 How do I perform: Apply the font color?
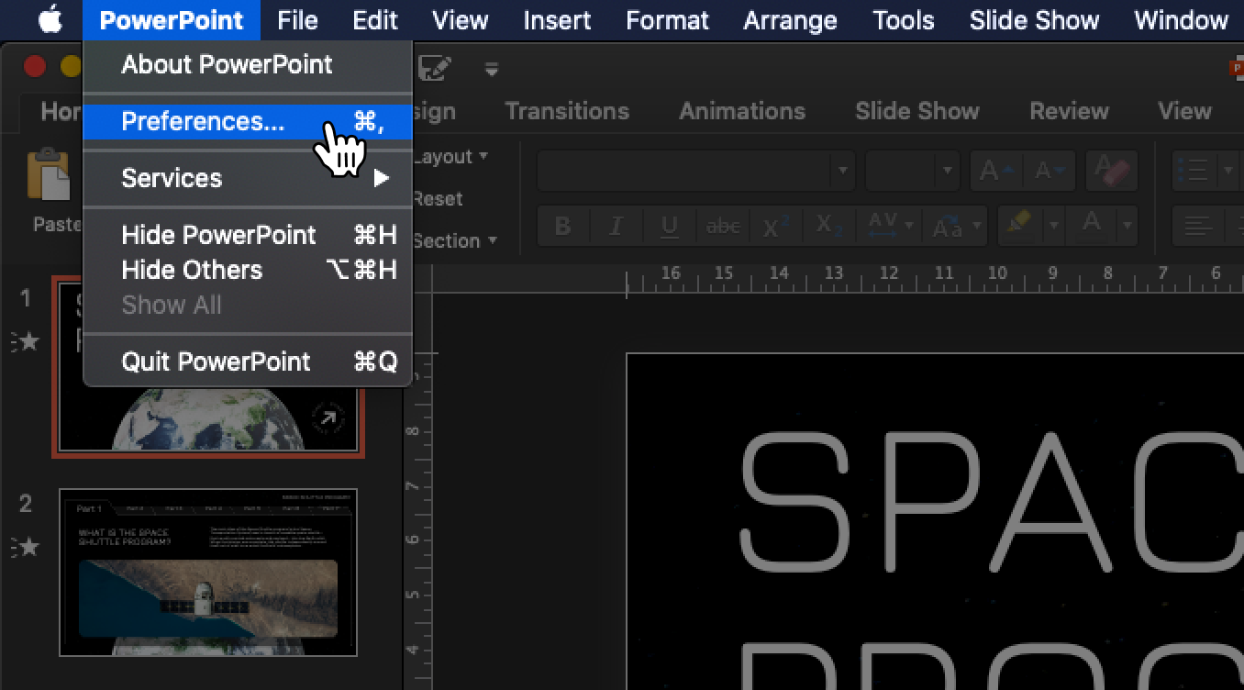(x=1091, y=224)
